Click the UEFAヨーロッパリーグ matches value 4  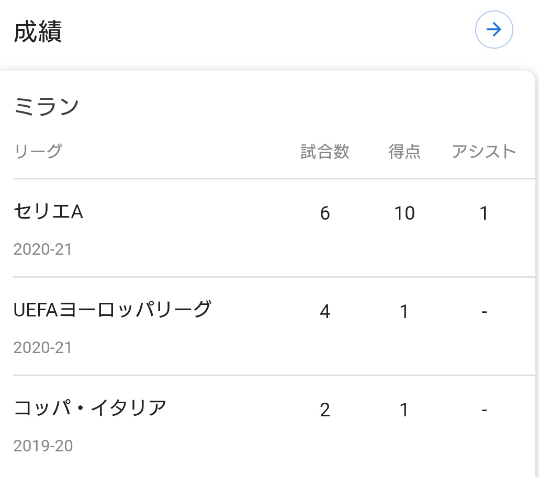click(x=325, y=311)
